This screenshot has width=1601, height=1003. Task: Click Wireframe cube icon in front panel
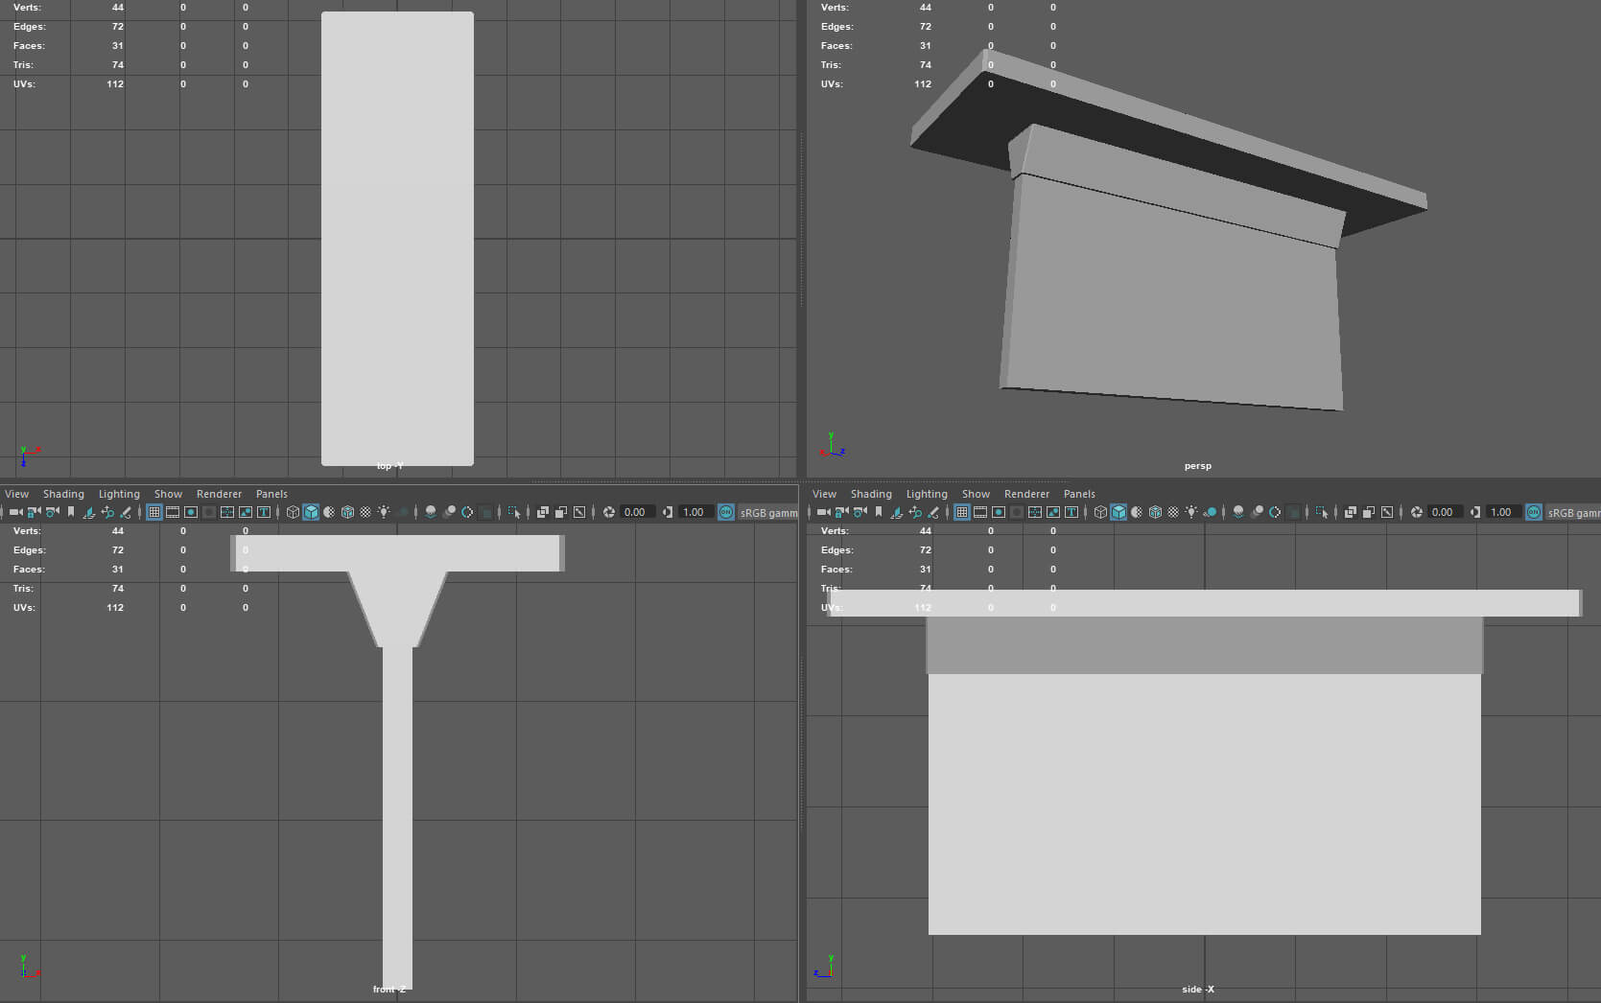[x=293, y=512]
